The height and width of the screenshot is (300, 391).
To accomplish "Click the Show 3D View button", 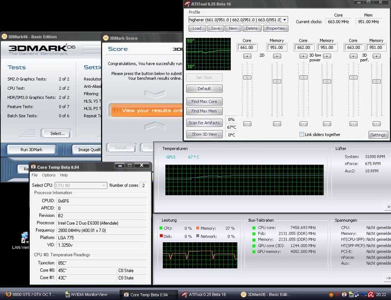I will [204, 134].
